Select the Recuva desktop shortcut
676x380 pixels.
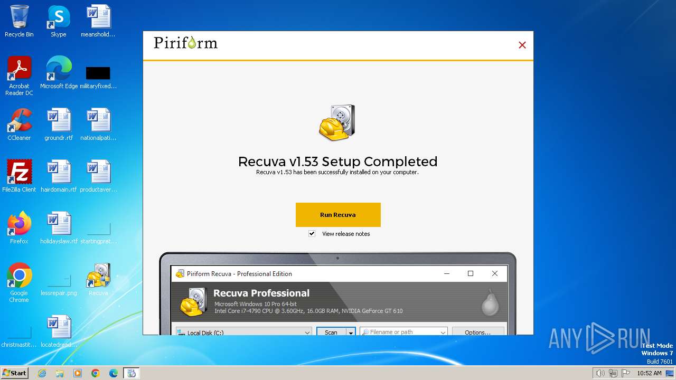coord(98,280)
